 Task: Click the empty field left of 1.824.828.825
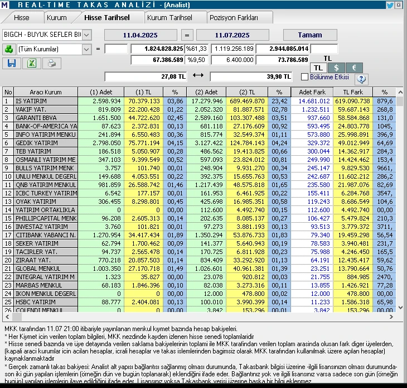(116, 49)
